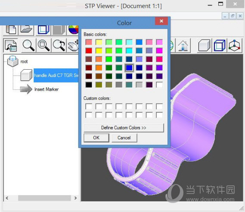Image resolution: width=245 pixels, height=212 pixels.
Task: Click the home view icon
Action: pyautogui.click(x=183, y=46)
